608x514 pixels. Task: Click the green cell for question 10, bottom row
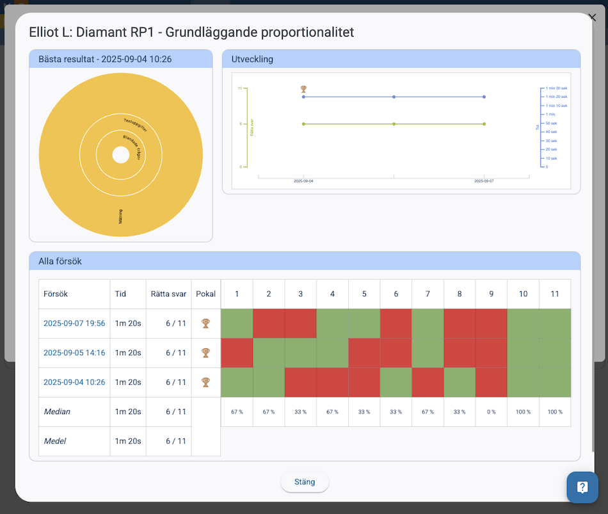tap(523, 382)
